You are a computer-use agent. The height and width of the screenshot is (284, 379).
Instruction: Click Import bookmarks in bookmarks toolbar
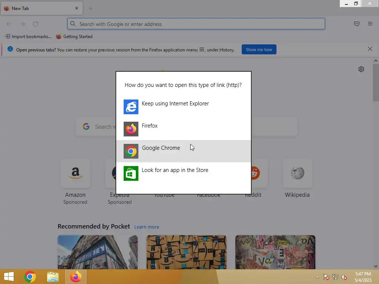pyautogui.click(x=28, y=37)
